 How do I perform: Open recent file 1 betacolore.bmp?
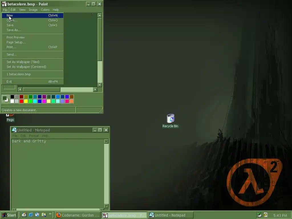pos(33,74)
